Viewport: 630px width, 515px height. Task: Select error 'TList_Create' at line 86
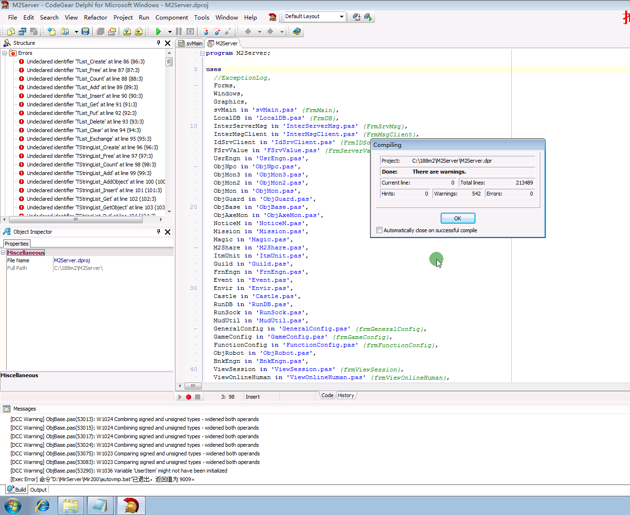[85, 62]
